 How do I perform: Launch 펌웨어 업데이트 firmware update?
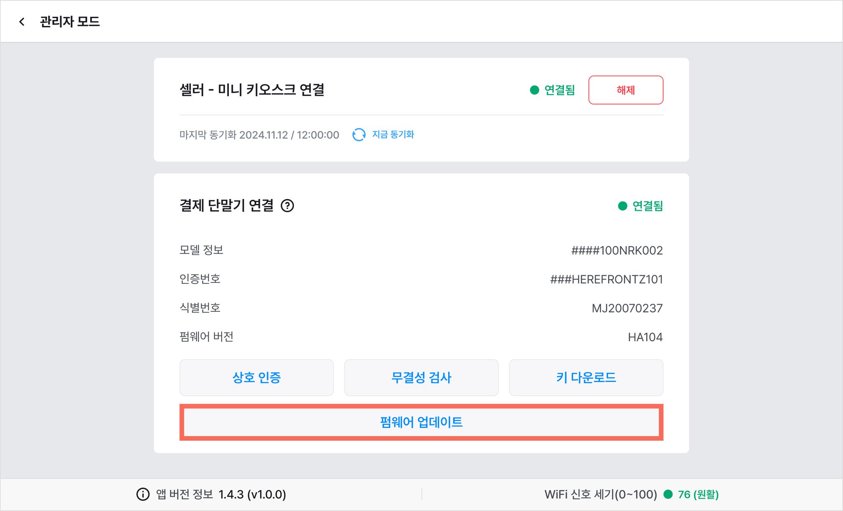(x=421, y=422)
